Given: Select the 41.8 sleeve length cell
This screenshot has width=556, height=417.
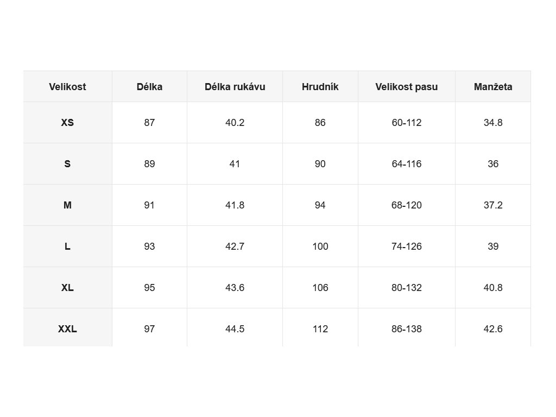Looking at the screenshot, I should (x=235, y=205).
